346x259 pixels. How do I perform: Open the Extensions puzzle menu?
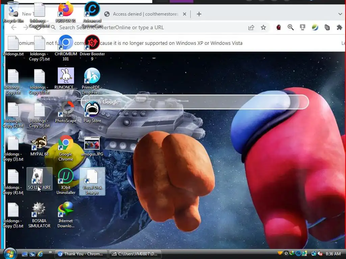(339, 27)
